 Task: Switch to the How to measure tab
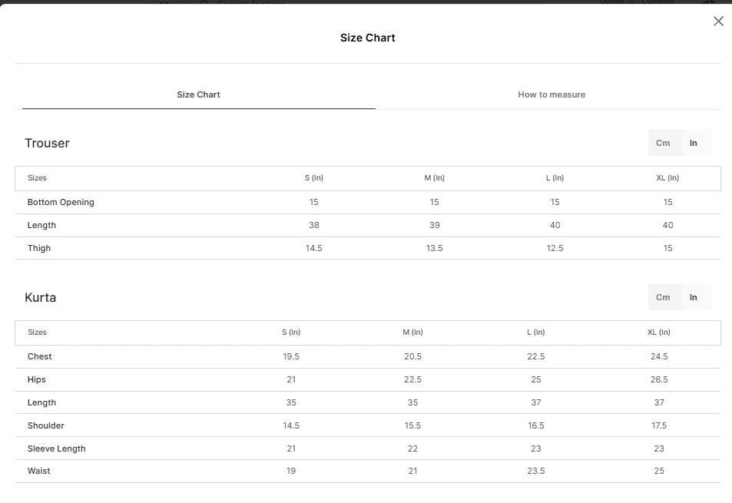tap(551, 94)
